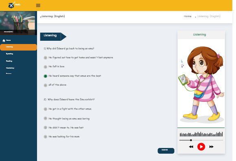Viewport: 236px width, 161px height.
Task: Click Home in the breadcrumb
Action: click(x=188, y=16)
